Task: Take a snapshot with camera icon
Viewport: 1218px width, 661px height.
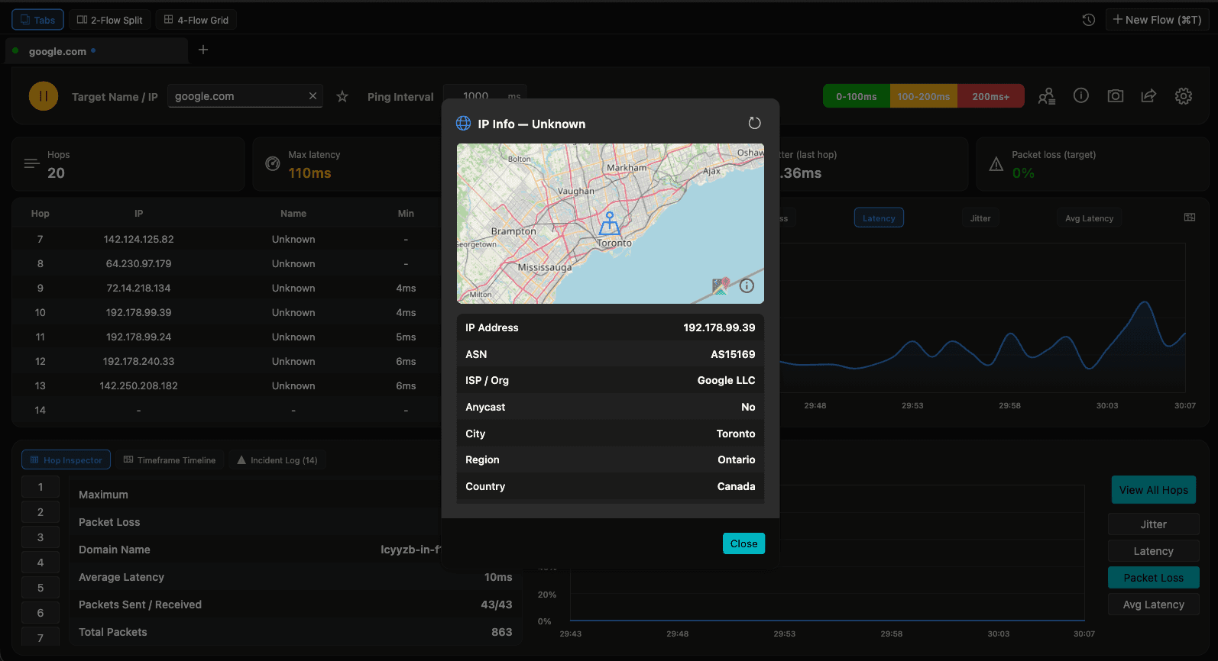Action: click(1116, 95)
